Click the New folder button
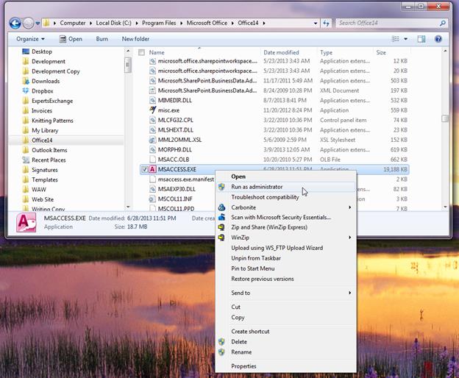 point(135,39)
